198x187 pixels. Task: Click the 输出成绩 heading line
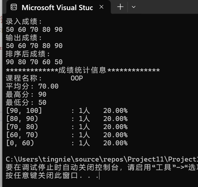coord(24,38)
